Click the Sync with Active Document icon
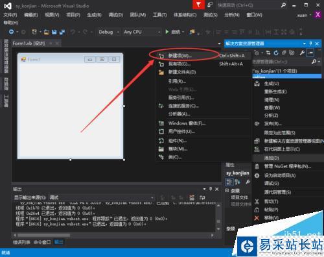 (268, 53)
